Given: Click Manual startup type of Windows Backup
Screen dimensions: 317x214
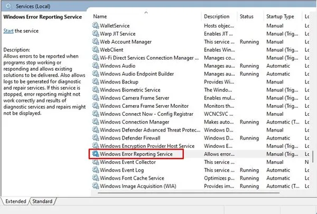Looking at the screenshot, I should pos(275,82).
